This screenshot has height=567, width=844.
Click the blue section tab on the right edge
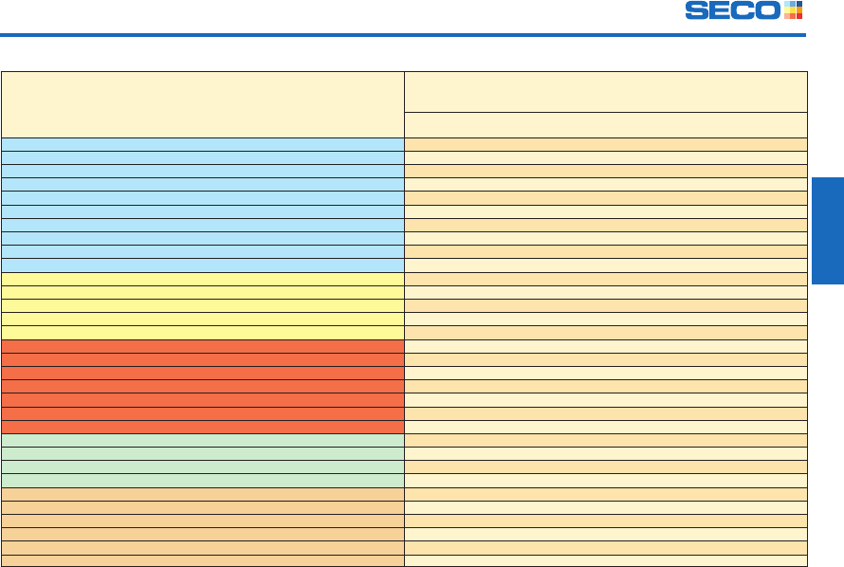828,230
